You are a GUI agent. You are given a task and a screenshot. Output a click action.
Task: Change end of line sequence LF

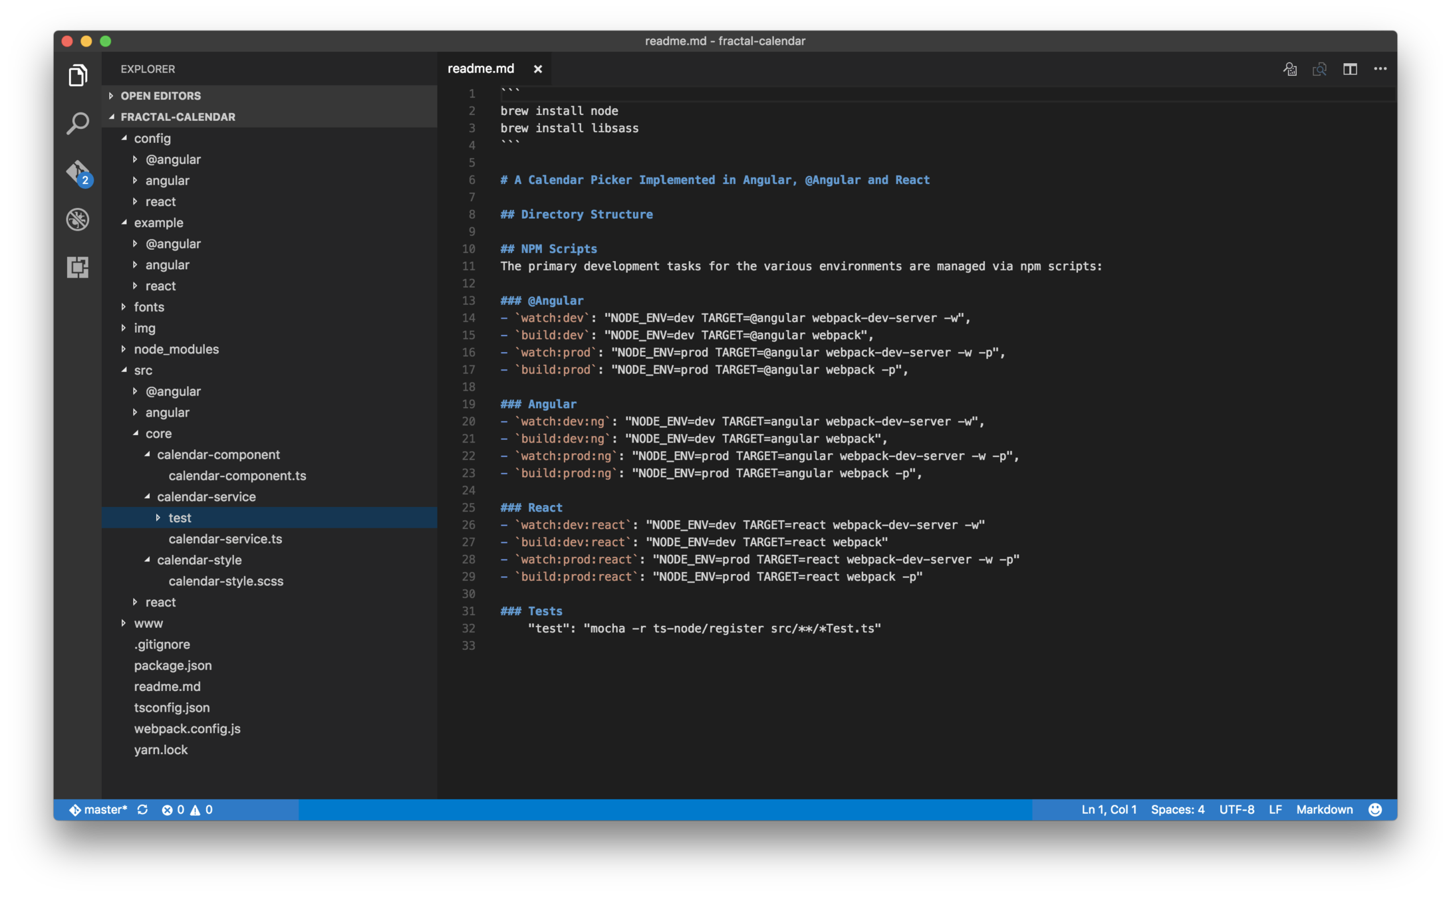coord(1275,809)
